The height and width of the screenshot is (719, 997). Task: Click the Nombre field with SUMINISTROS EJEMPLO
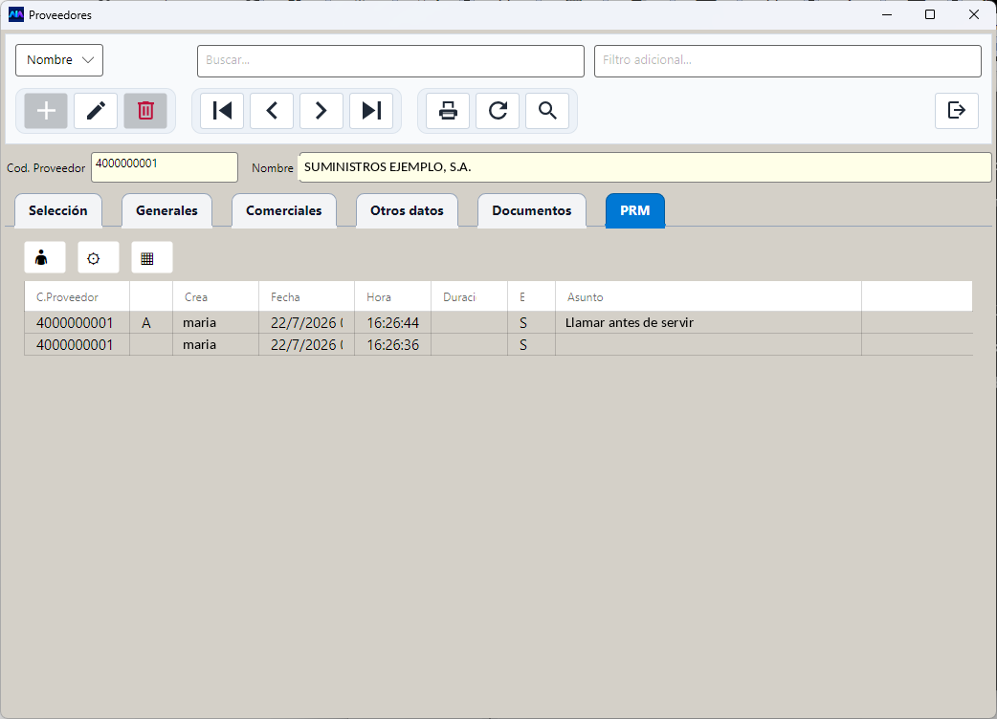coord(645,167)
